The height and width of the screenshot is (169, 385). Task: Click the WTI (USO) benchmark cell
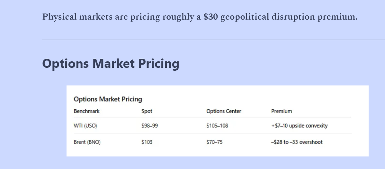click(85, 126)
